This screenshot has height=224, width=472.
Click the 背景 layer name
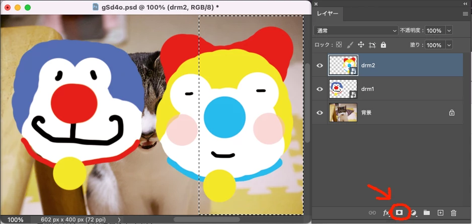coord(366,113)
